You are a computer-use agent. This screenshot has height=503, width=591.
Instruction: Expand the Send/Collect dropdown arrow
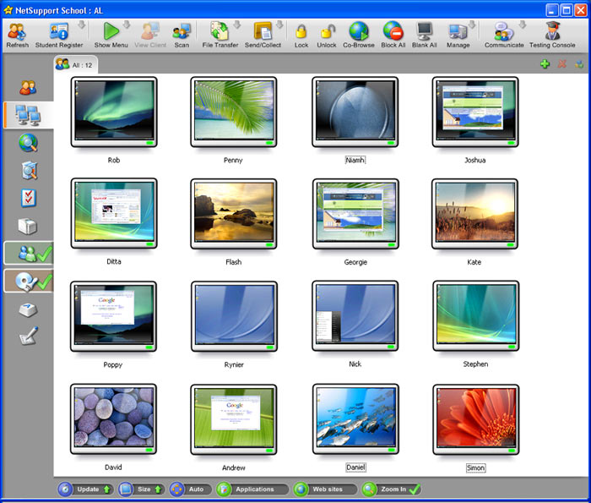coord(279,25)
